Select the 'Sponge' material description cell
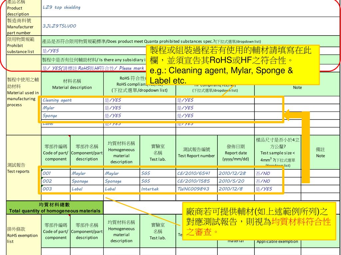The width and height of the screenshot is (341, 255). [72, 116]
